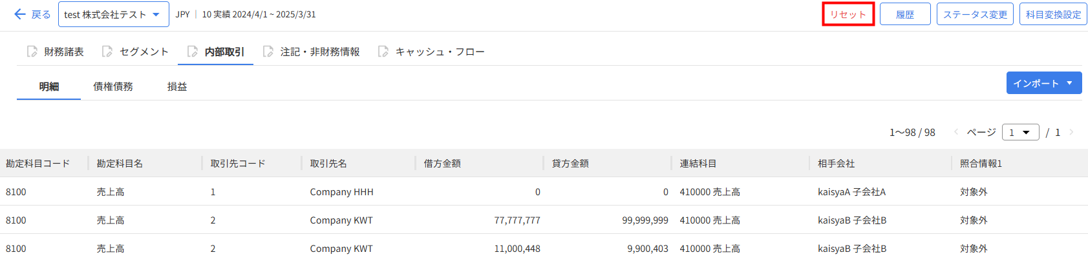The width and height of the screenshot is (1088, 259).
Task: Click the ステータス変更 button
Action: click(x=975, y=14)
